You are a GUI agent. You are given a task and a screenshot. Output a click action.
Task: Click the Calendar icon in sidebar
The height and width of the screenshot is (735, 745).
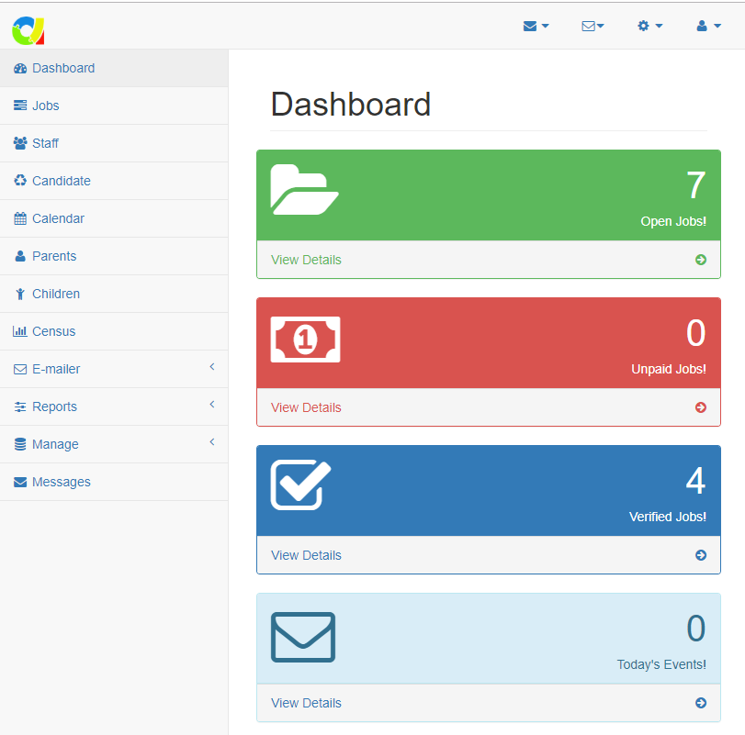[20, 218]
